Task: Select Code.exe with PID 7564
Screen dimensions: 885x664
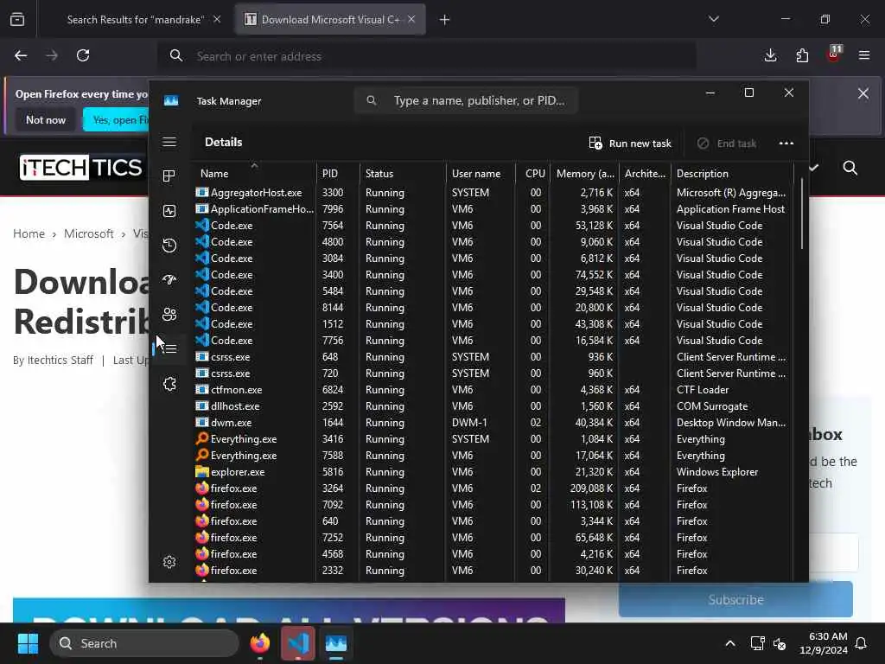Action: pos(493,226)
